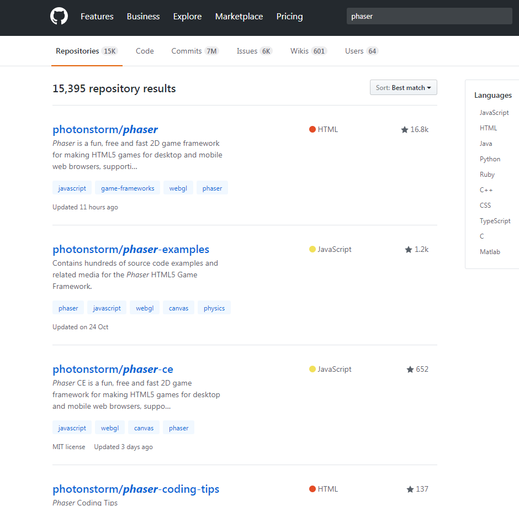Click canvas tag under phaser-ce
Viewport: 519px width, 506px height.
coord(144,428)
